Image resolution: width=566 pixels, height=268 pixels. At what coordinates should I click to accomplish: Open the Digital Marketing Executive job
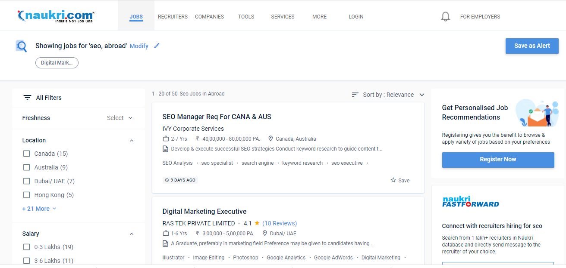click(x=204, y=211)
